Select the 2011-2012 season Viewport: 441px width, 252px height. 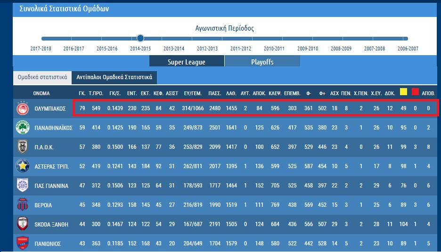[241, 49]
